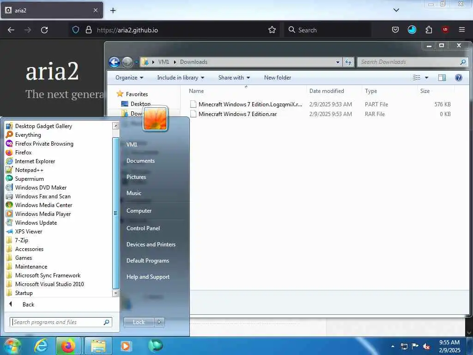The height and width of the screenshot is (355, 473).
Task: Click Explorer address bar refresh button
Action: click(x=348, y=62)
